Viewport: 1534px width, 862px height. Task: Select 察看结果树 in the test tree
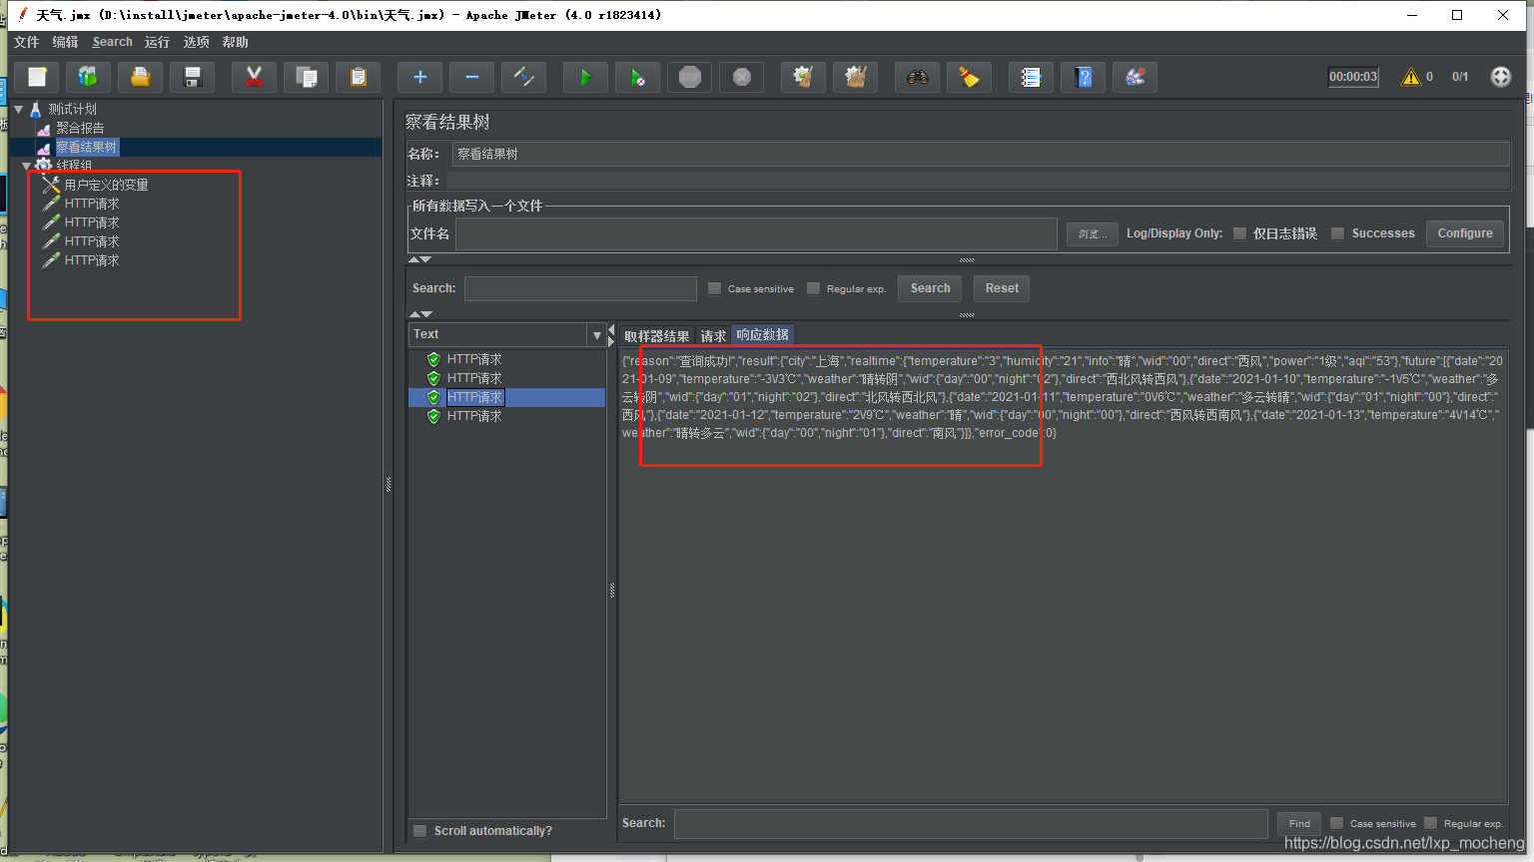click(87, 147)
